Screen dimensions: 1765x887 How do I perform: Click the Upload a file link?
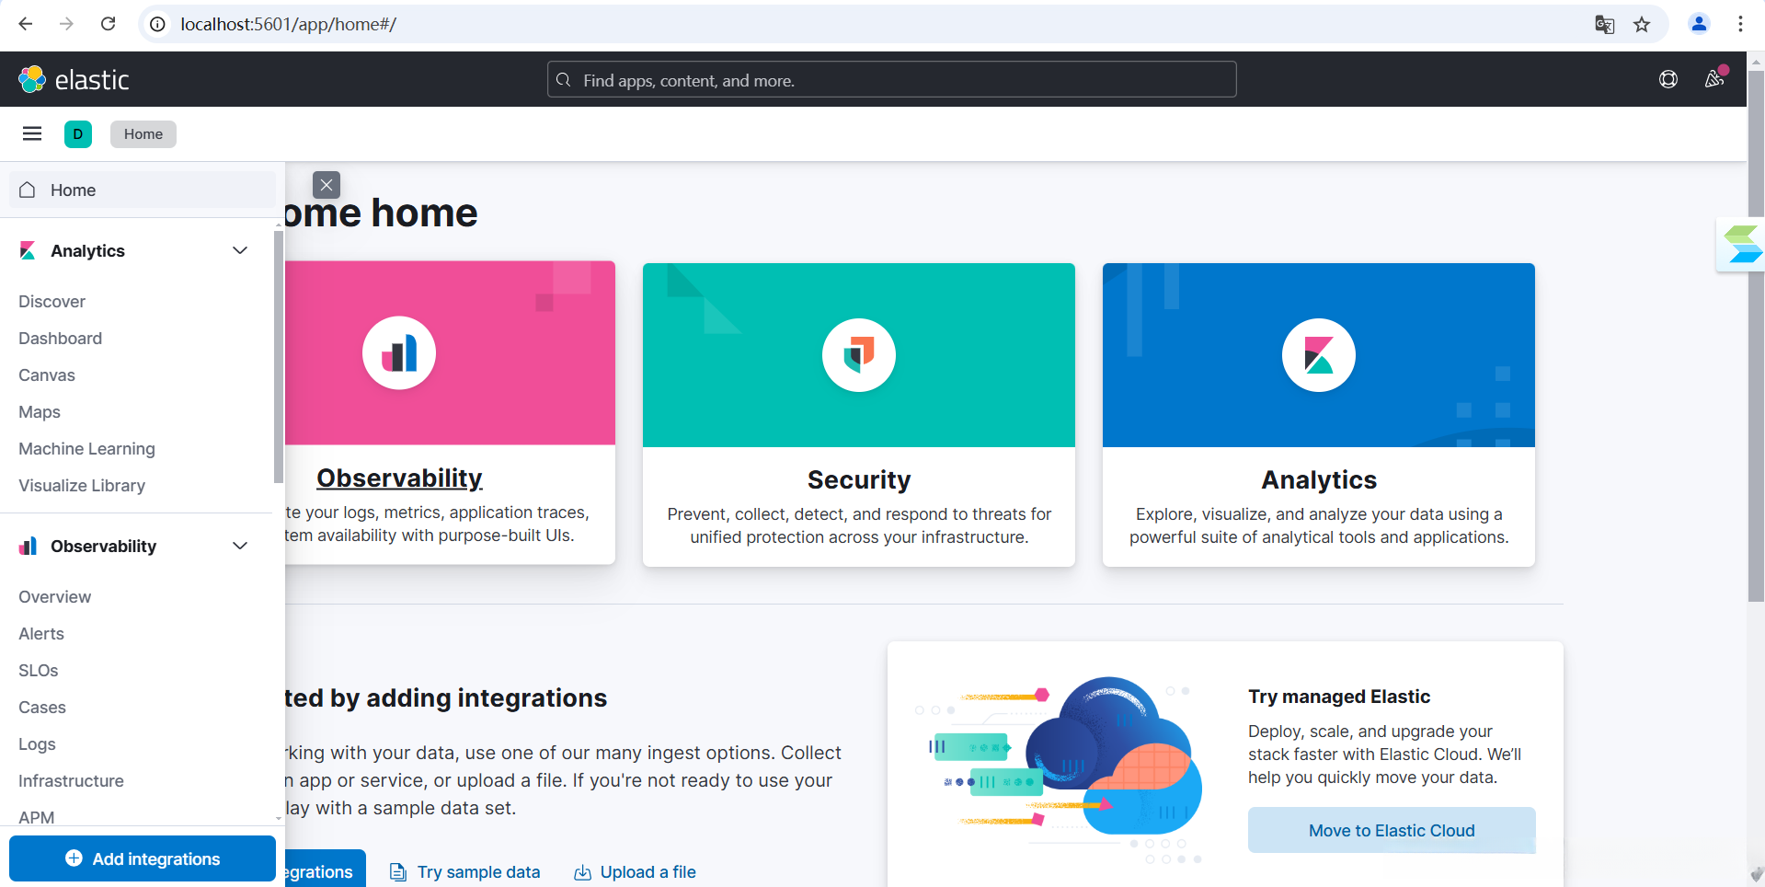[x=648, y=872]
